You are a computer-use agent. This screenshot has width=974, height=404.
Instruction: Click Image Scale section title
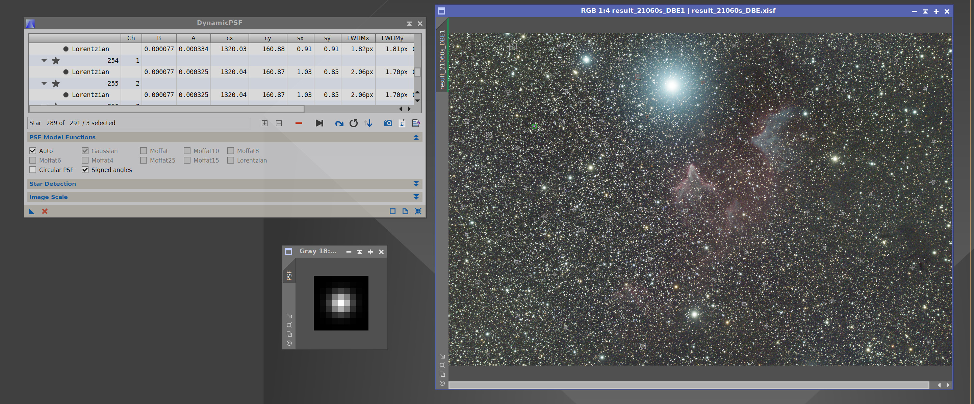tap(48, 197)
